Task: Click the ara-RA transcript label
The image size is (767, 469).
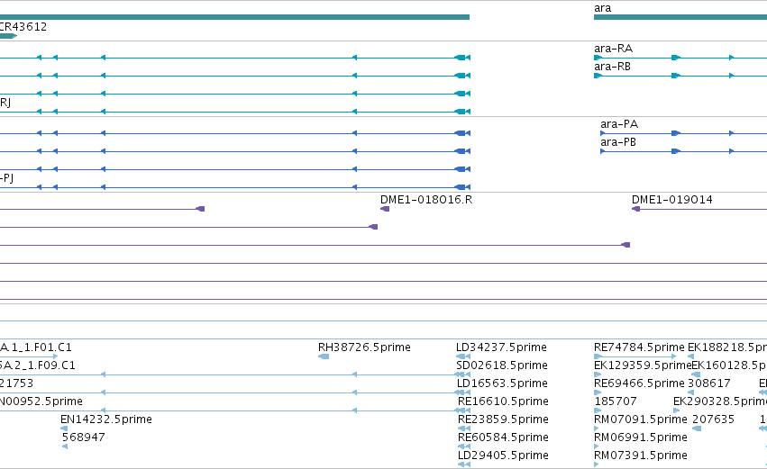Action: coord(614,49)
